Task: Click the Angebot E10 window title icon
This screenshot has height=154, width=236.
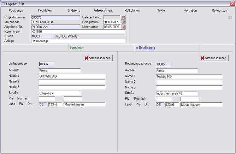Action: [x=3, y=3]
